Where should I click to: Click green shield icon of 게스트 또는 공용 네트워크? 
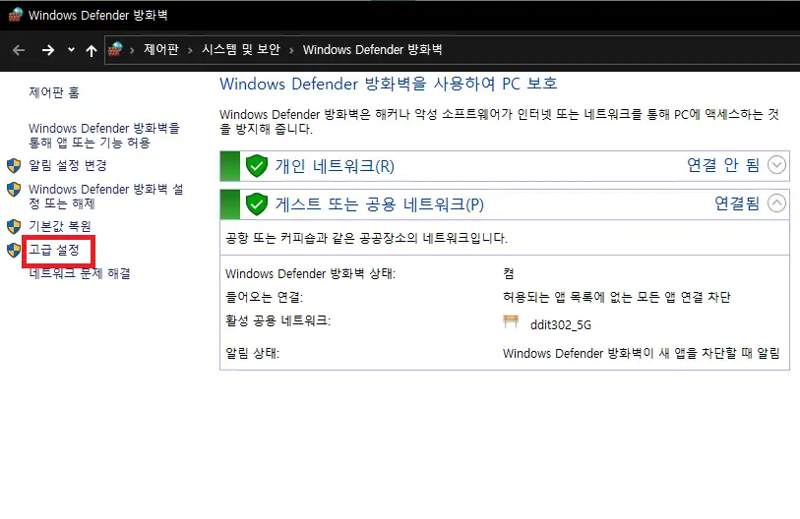tap(257, 203)
